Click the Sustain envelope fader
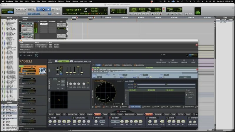Viewport: 235px width, 132px height. tap(78, 67)
